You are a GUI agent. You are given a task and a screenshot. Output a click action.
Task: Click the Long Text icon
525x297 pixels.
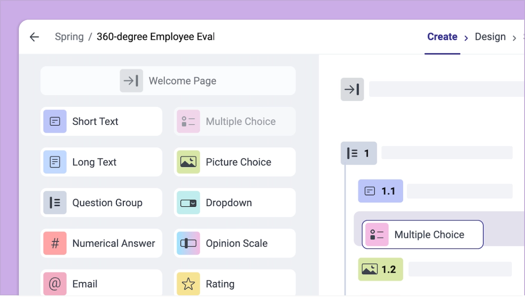tap(55, 162)
